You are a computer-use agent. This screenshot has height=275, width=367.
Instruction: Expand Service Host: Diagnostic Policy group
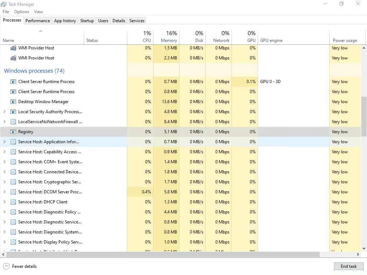(x=4, y=212)
